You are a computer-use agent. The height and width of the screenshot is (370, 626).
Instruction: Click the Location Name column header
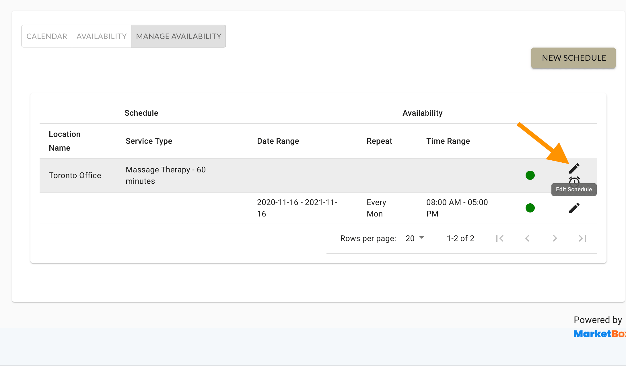[x=65, y=141]
